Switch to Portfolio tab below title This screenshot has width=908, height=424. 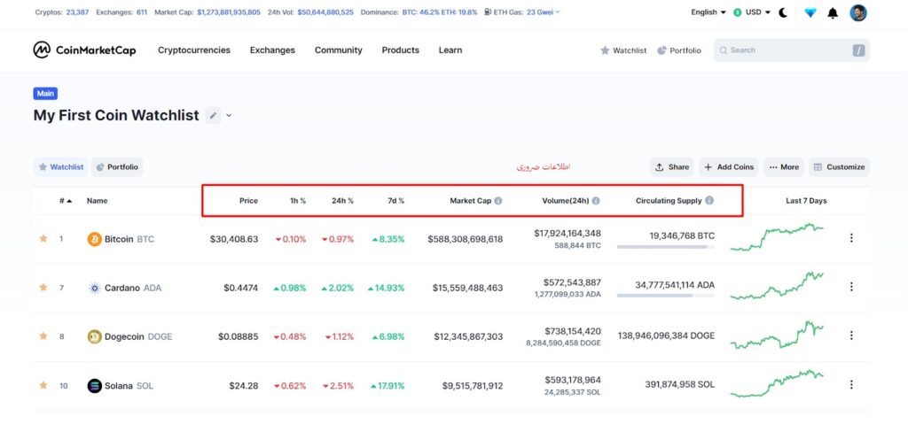tap(117, 167)
